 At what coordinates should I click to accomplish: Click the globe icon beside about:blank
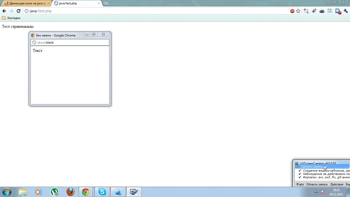(x=34, y=43)
